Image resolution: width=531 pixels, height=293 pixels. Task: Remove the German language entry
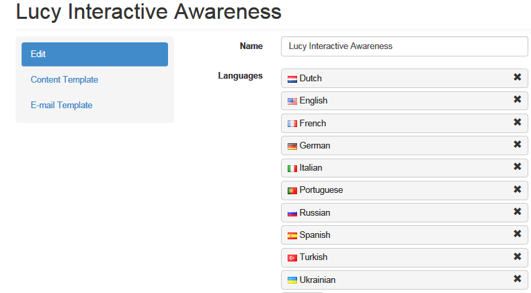click(517, 144)
